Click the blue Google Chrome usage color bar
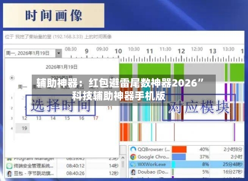The image size is (248, 181). pos(179,157)
